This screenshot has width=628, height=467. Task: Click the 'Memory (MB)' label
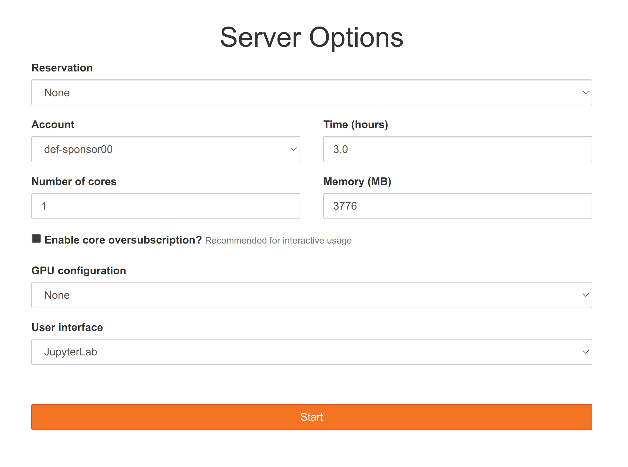pyautogui.click(x=357, y=182)
